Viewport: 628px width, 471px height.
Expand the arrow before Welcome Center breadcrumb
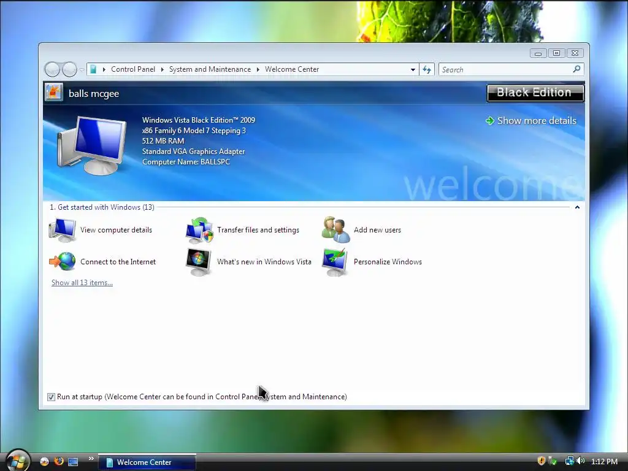tap(258, 69)
